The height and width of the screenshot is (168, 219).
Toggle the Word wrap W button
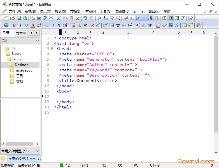[138, 18]
